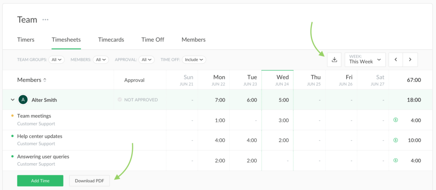Click Alter Smith's avatar
This screenshot has height=190, width=436.
click(23, 100)
